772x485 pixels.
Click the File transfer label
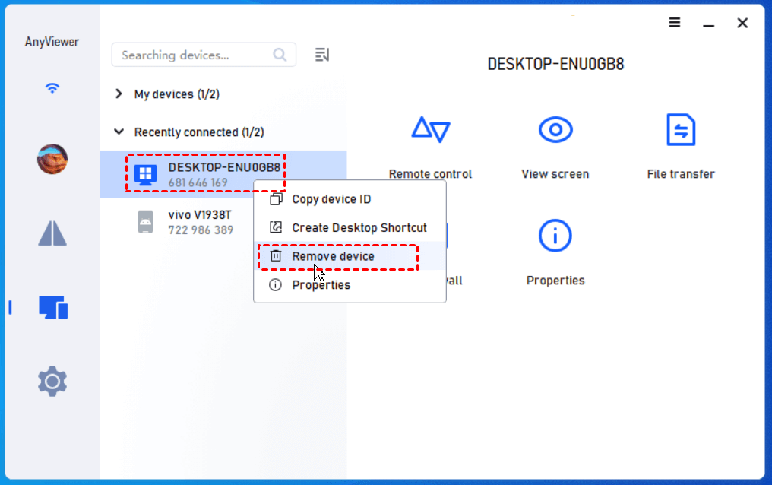tap(681, 174)
